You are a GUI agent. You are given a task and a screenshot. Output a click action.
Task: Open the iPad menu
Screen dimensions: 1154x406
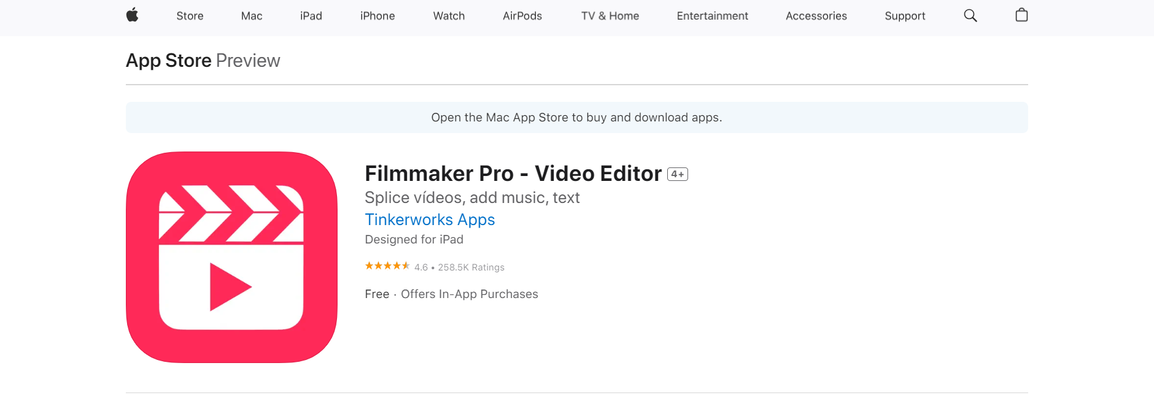pyautogui.click(x=311, y=16)
